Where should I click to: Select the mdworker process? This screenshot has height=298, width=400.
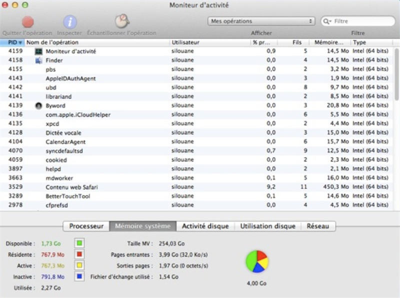(x=196, y=178)
